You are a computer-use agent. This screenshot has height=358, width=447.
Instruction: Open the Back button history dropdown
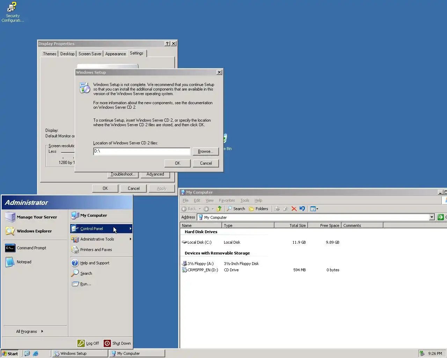[x=200, y=209]
